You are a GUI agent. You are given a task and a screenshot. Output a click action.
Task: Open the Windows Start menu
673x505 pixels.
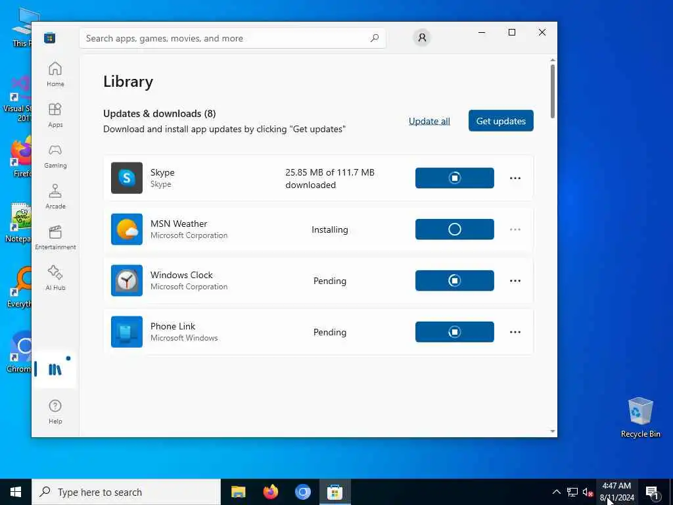pyautogui.click(x=16, y=492)
